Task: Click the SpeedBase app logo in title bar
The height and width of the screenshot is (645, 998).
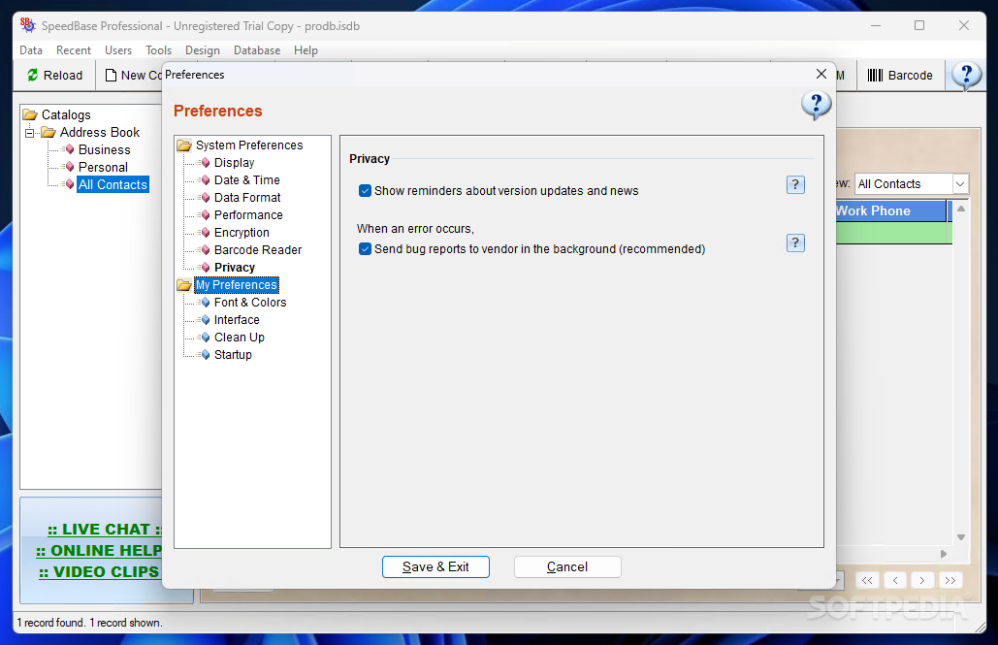Action: [27, 25]
